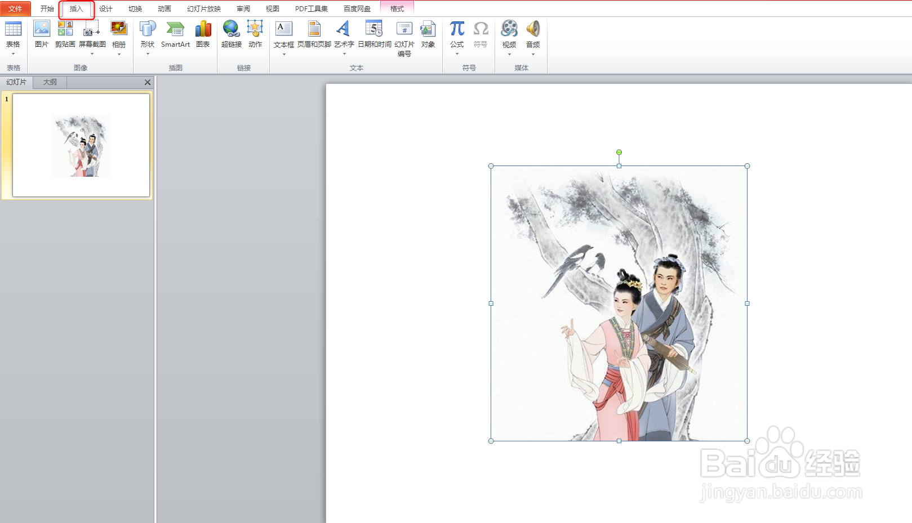Viewport: 912px width, 523px height.
Task: Expand the 公式 dropdown arrow
Action: point(457,54)
